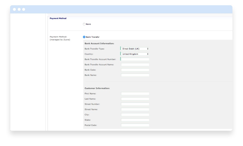Expand the Country dropdown
243x146 pixels.
pos(135,54)
